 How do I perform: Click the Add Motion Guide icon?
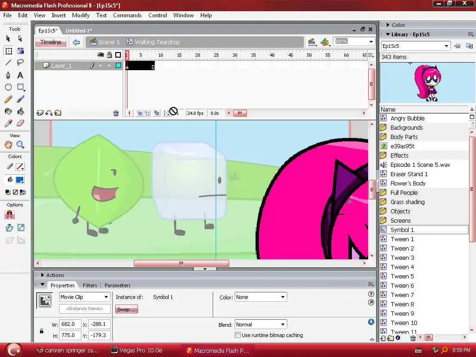click(48, 113)
